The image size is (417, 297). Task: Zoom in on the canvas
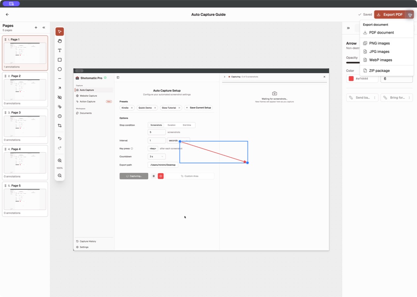[59, 160]
